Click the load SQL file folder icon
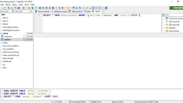Image resolution: width=183 pixels, height=103 pixels. (x=68, y=8)
